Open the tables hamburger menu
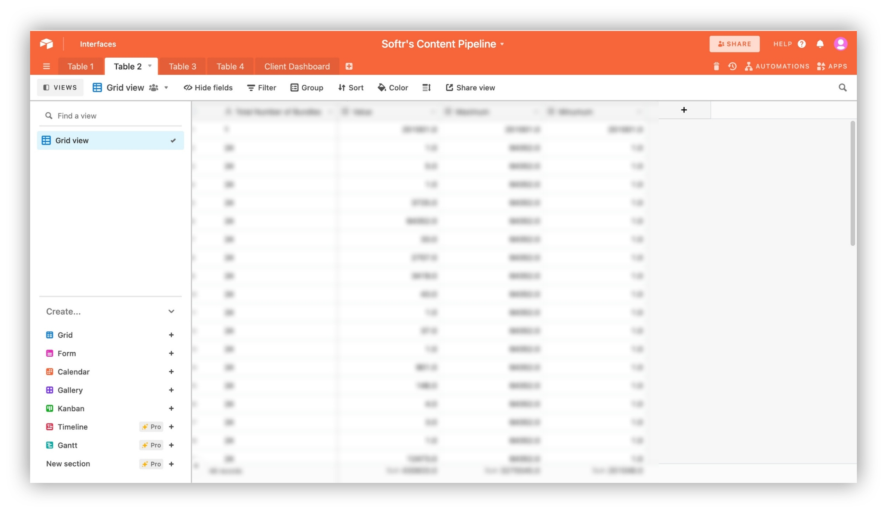The width and height of the screenshot is (887, 513). coord(47,66)
